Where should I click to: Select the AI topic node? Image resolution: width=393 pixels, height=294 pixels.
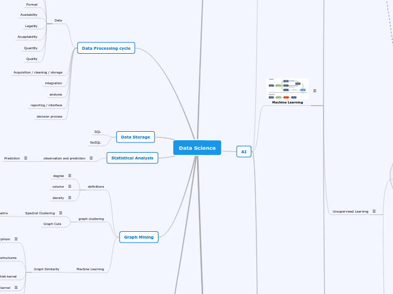click(x=244, y=152)
